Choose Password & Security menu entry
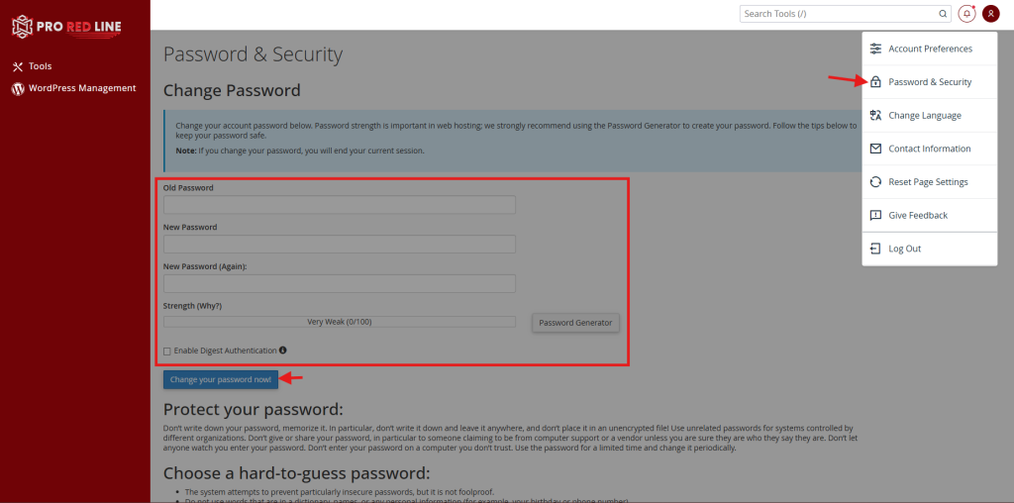Image resolution: width=1014 pixels, height=503 pixels. (x=930, y=82)
